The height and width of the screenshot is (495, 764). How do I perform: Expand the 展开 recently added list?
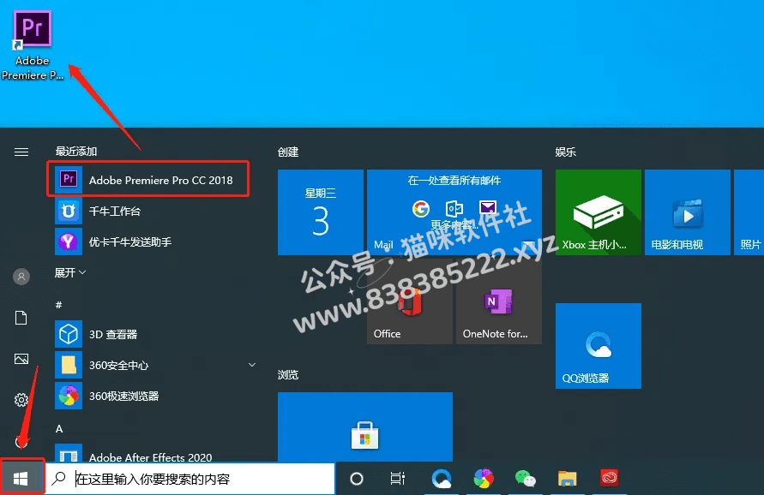pyautogui.click(x=70, y=272)
